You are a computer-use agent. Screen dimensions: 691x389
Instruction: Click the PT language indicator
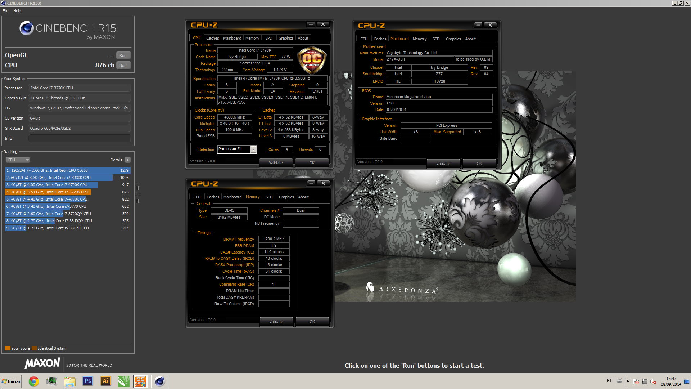click(609, 381)
